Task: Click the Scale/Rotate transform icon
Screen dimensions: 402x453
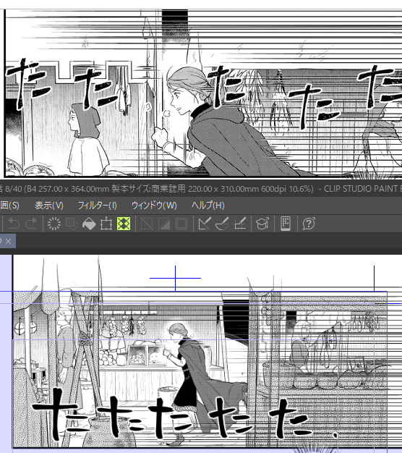Action: pos(106,224)
